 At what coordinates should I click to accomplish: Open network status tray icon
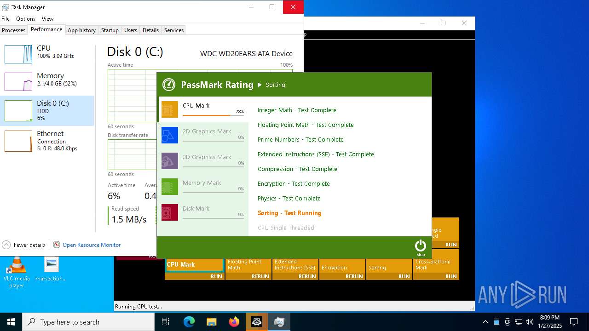point(519,322)
